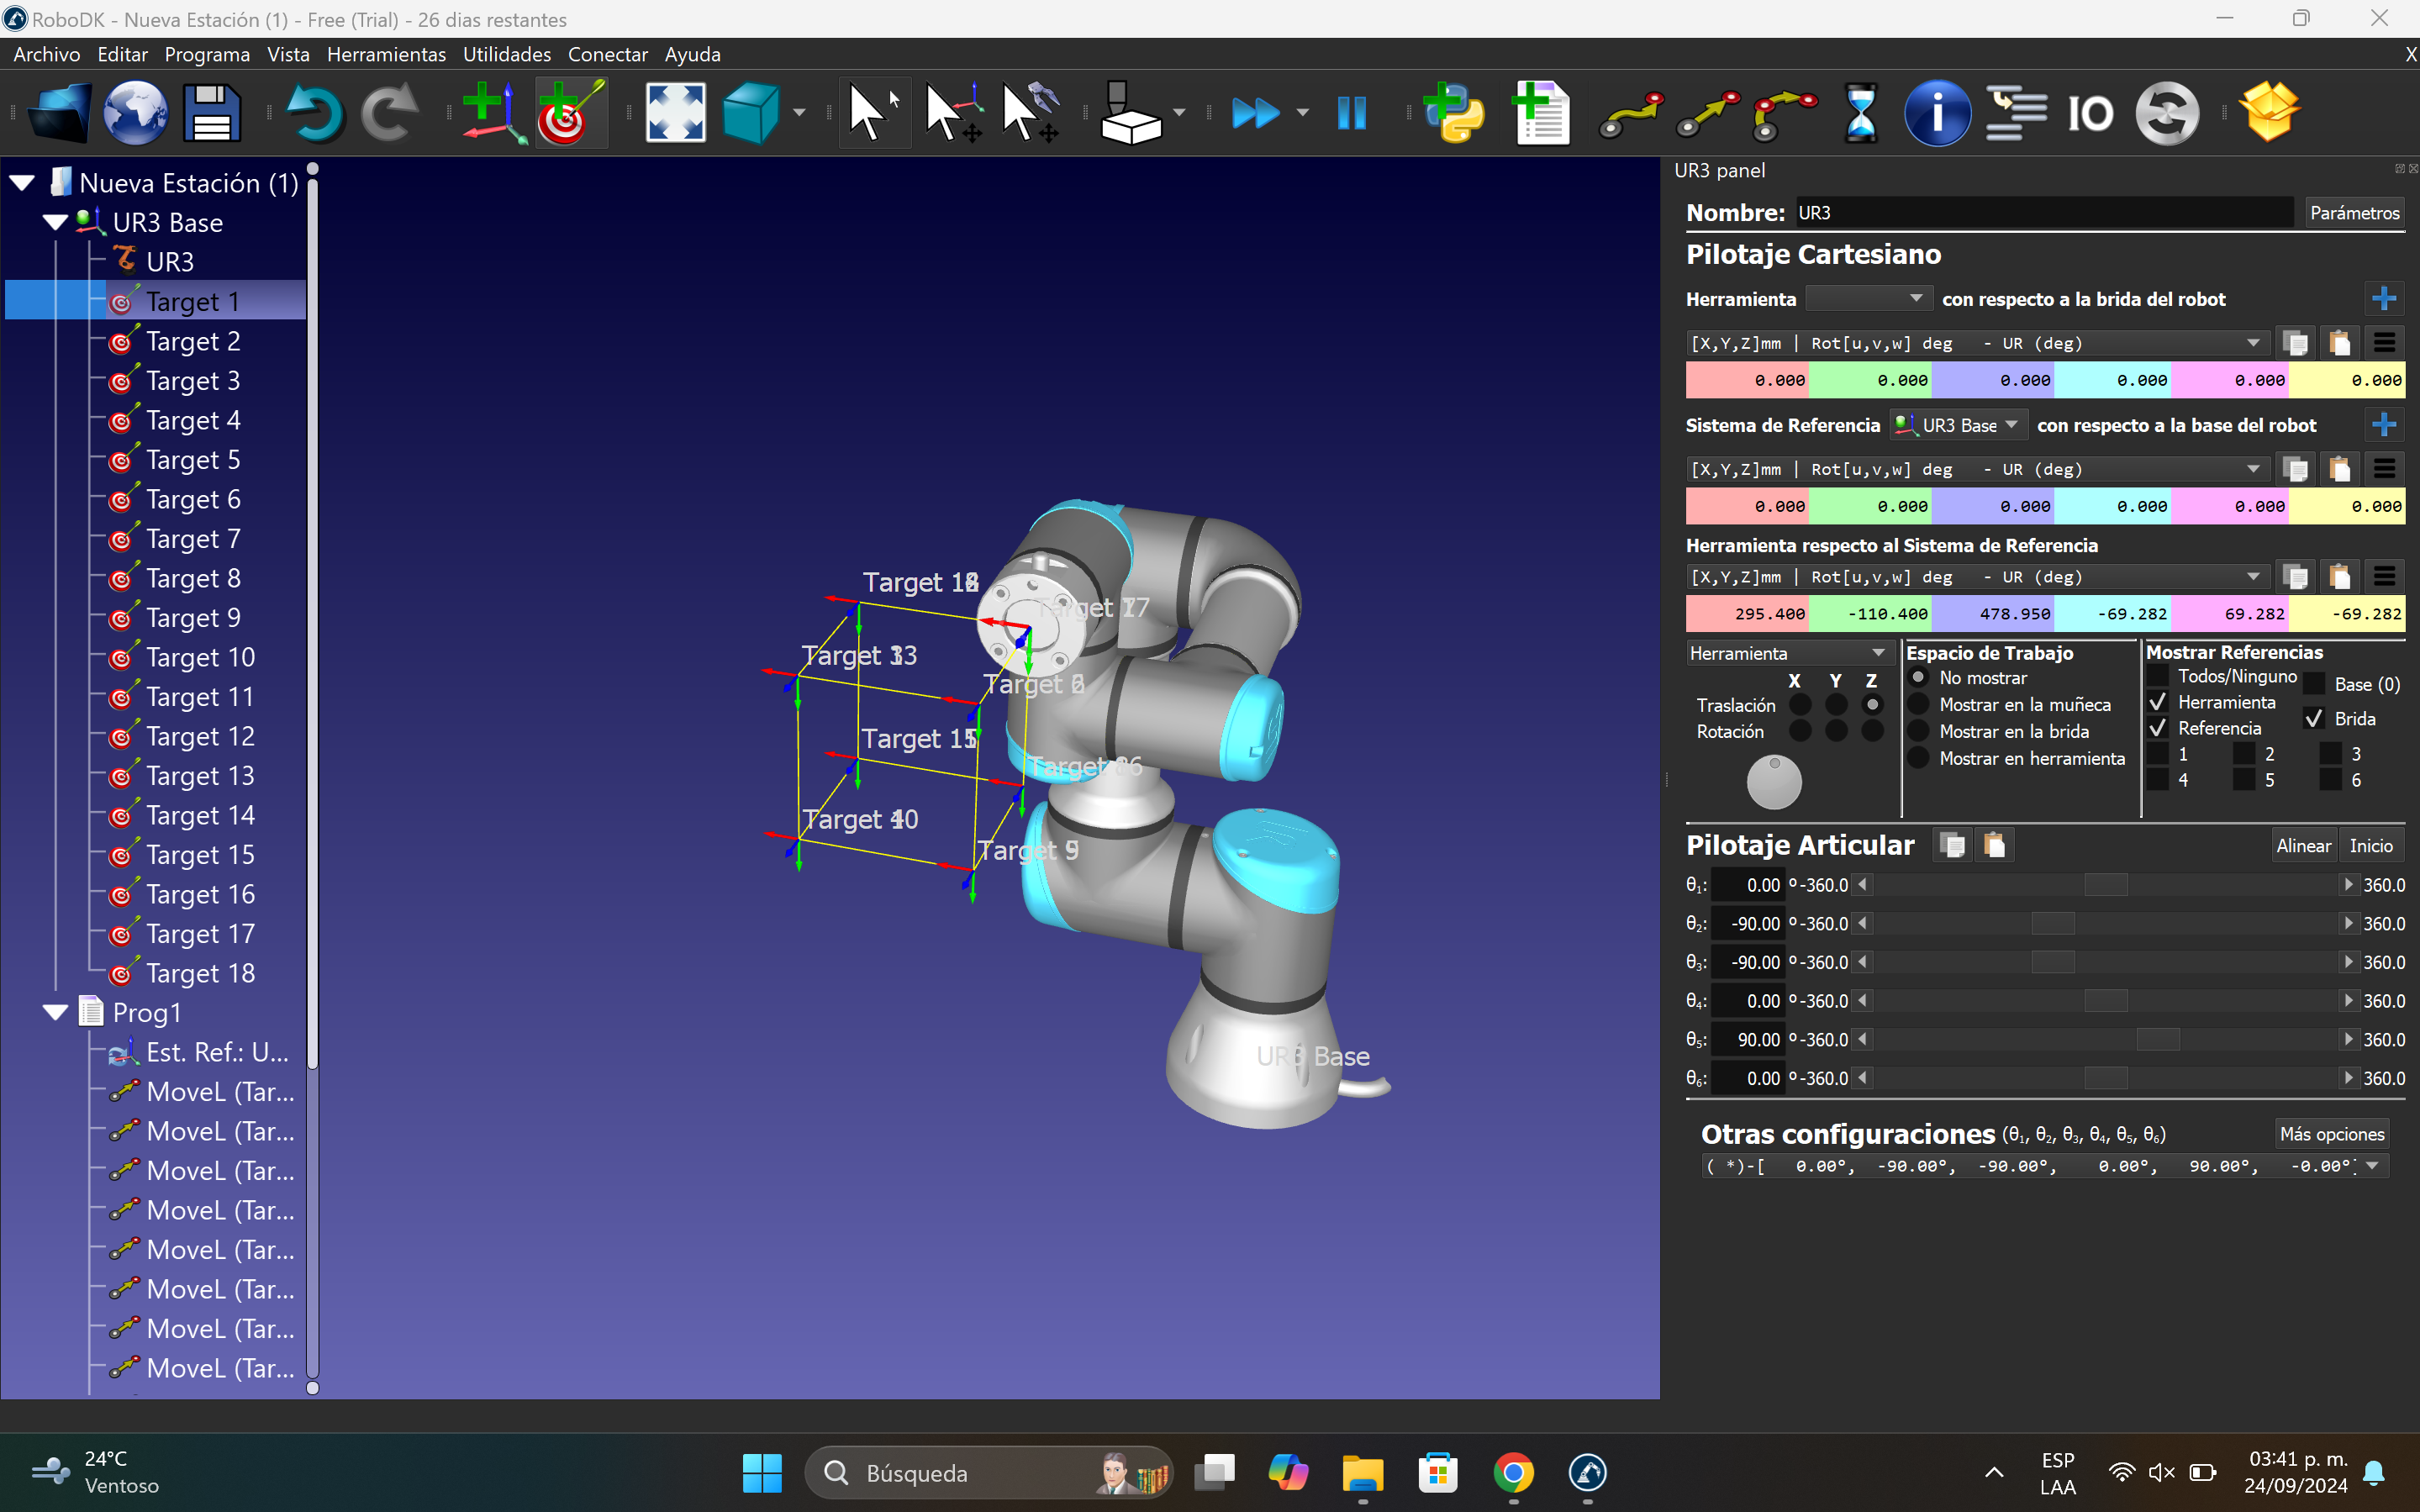Select the arrow selection tool
This screenshot has width=2420, height=1512.
pos(873,113)
